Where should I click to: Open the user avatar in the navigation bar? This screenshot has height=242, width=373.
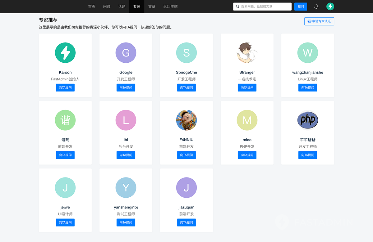(330, 7)
